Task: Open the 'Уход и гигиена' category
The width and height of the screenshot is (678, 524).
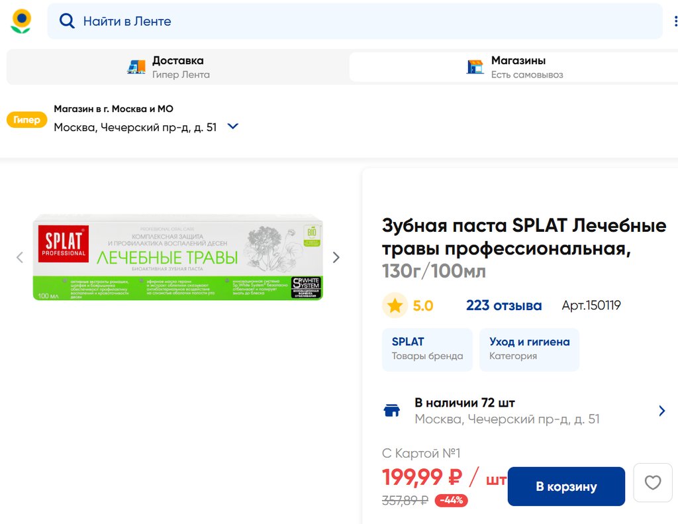Action: (529, 349)
